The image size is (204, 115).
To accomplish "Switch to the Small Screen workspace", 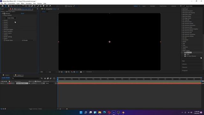I will [x=163, y=6].
